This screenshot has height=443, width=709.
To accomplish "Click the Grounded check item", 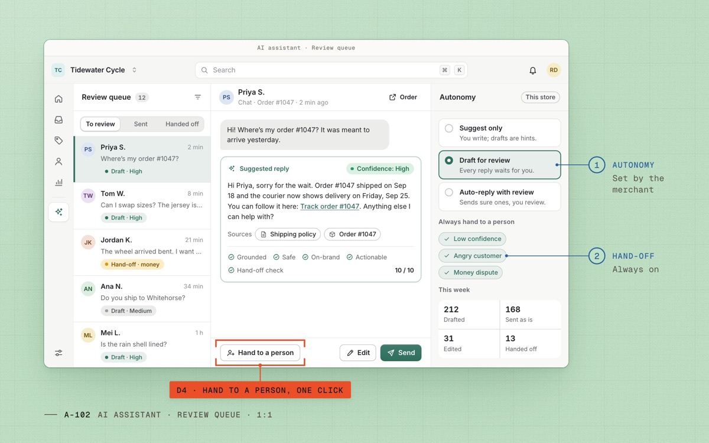I will point(247,257).
